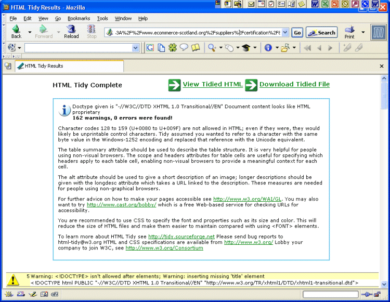
Task: Expand Back button history dropdown
Action: click(x=30, y=32)
